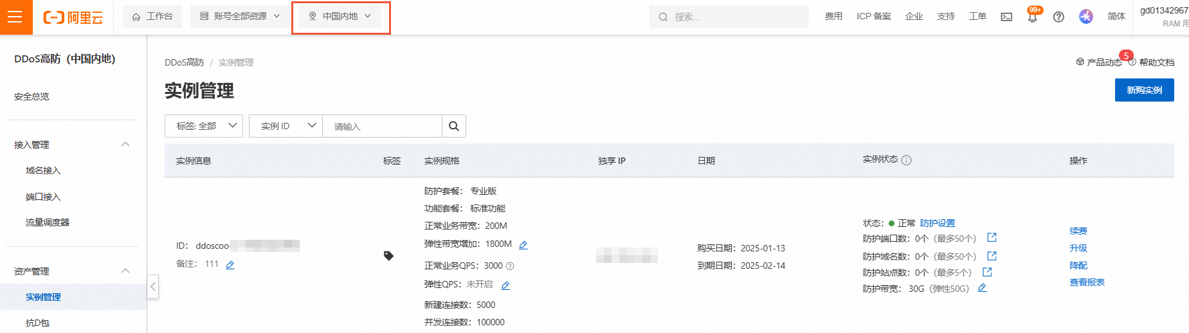This screenshot has width=1189, height=333.
Task: Edit 弹性带宽增加 1800M pencil icon
Action: 523,244
